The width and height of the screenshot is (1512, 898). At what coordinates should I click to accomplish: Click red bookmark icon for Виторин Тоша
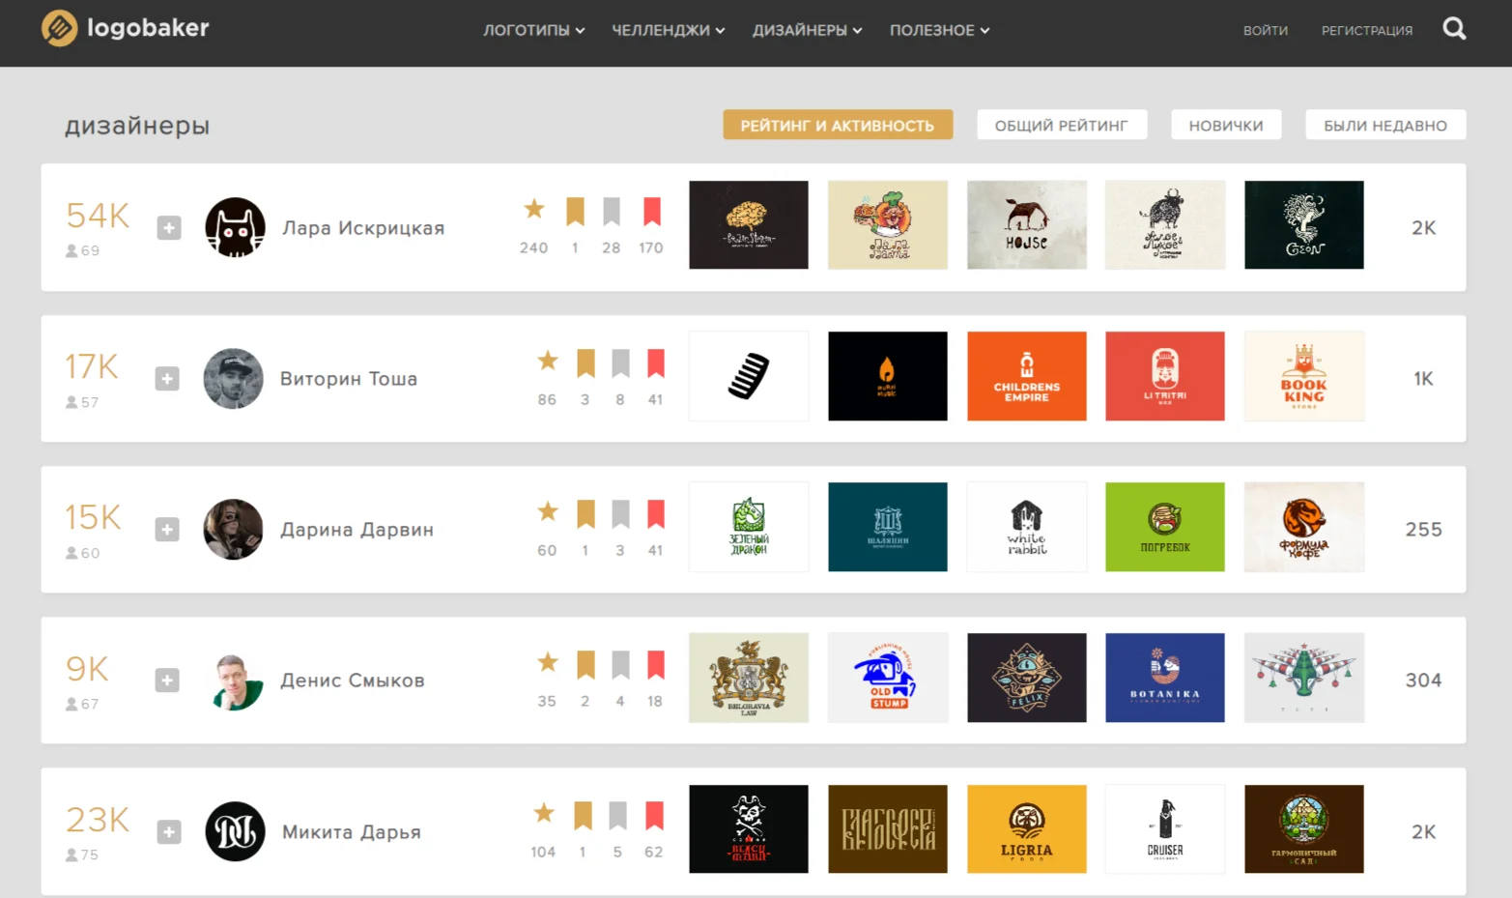click(656, 363)
